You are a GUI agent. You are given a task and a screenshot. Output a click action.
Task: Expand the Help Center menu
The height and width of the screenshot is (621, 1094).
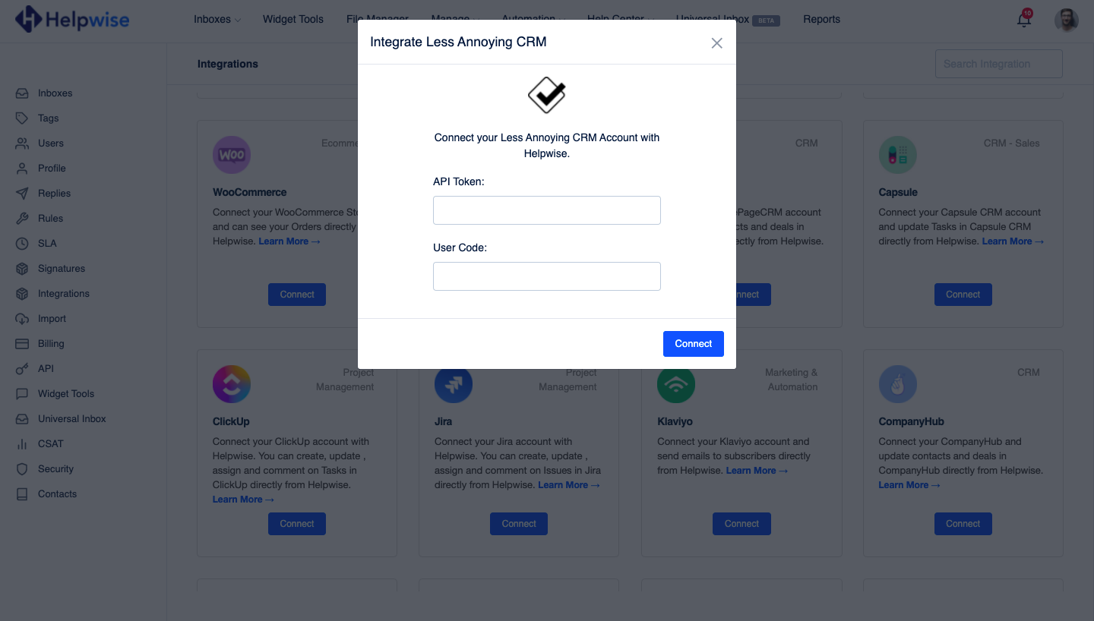click(619, 19)
